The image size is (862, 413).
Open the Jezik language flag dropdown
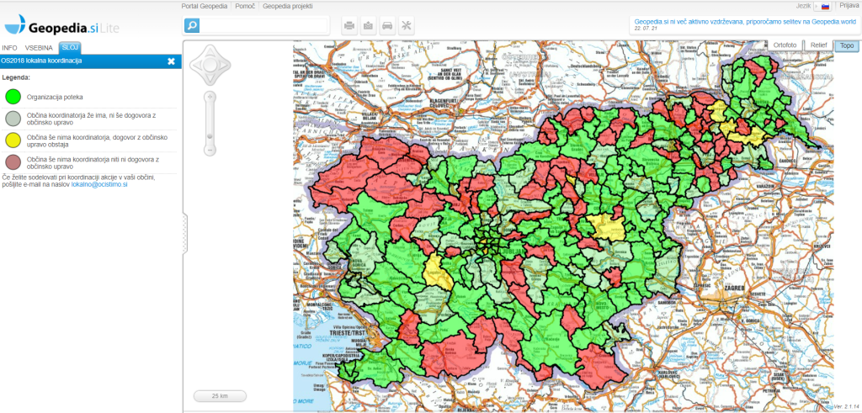point(826,6)
